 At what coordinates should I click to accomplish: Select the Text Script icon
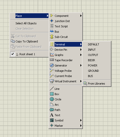[52, 26]
